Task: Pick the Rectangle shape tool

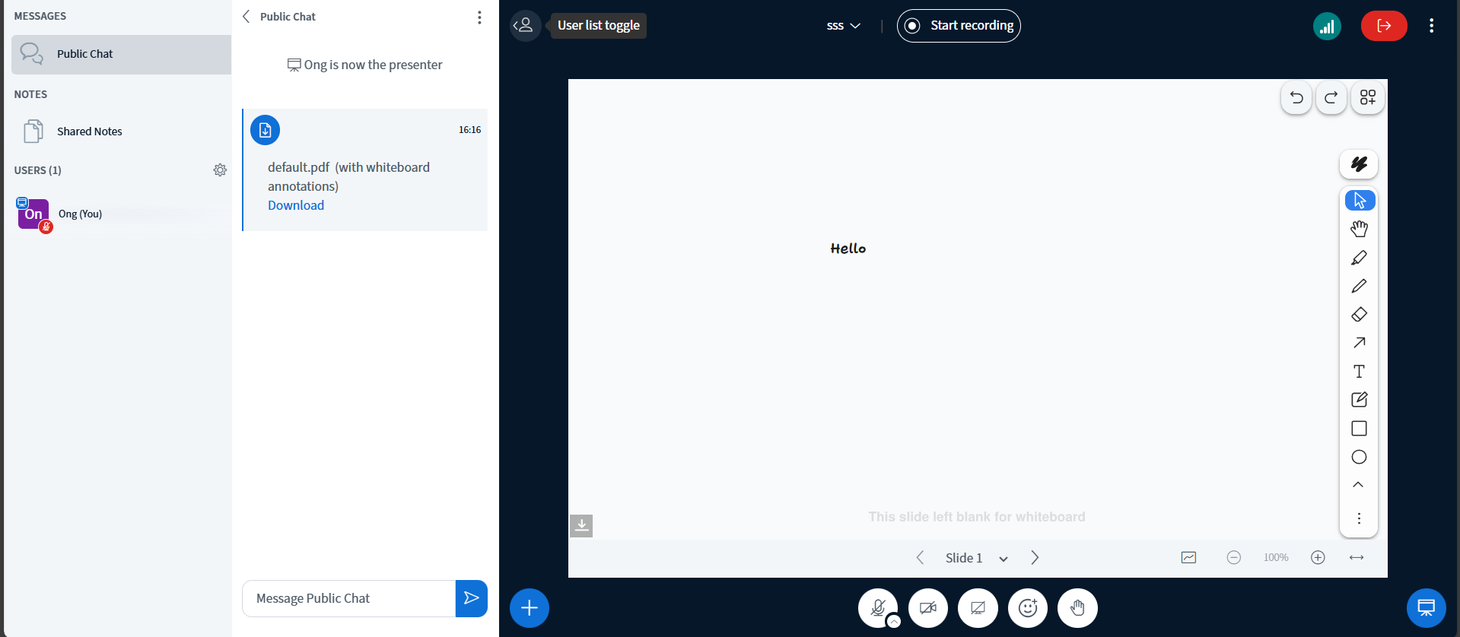Action: coord(1359,429)
